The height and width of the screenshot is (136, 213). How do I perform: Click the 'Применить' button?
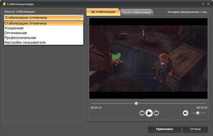[164, 129]
